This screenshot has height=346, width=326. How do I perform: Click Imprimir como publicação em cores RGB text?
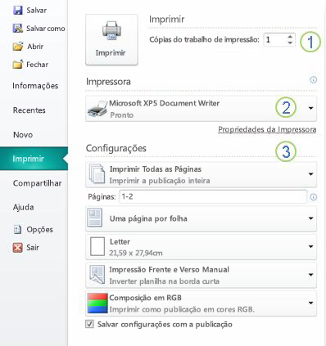click(182, 309)
